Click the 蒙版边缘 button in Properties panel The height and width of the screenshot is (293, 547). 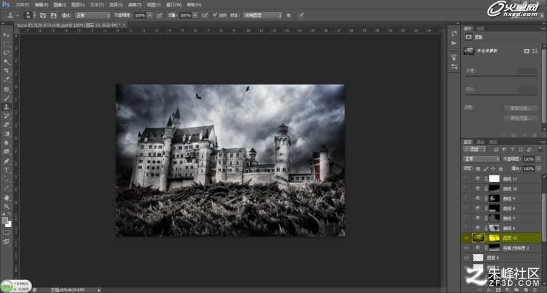[x=520, y=109]
